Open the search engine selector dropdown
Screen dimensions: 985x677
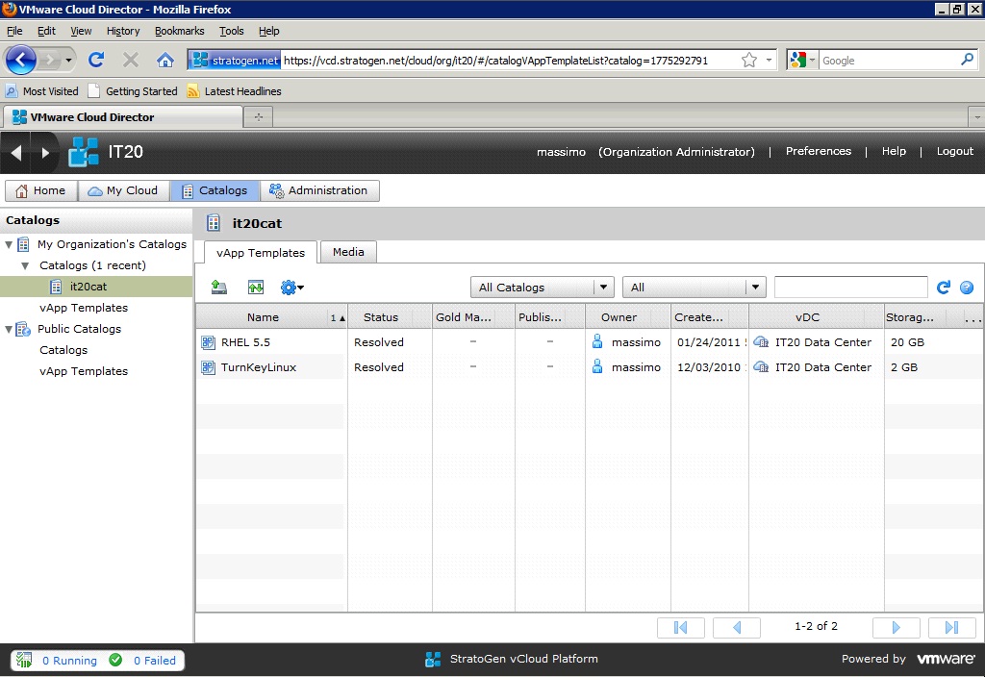tap(803, 61)
